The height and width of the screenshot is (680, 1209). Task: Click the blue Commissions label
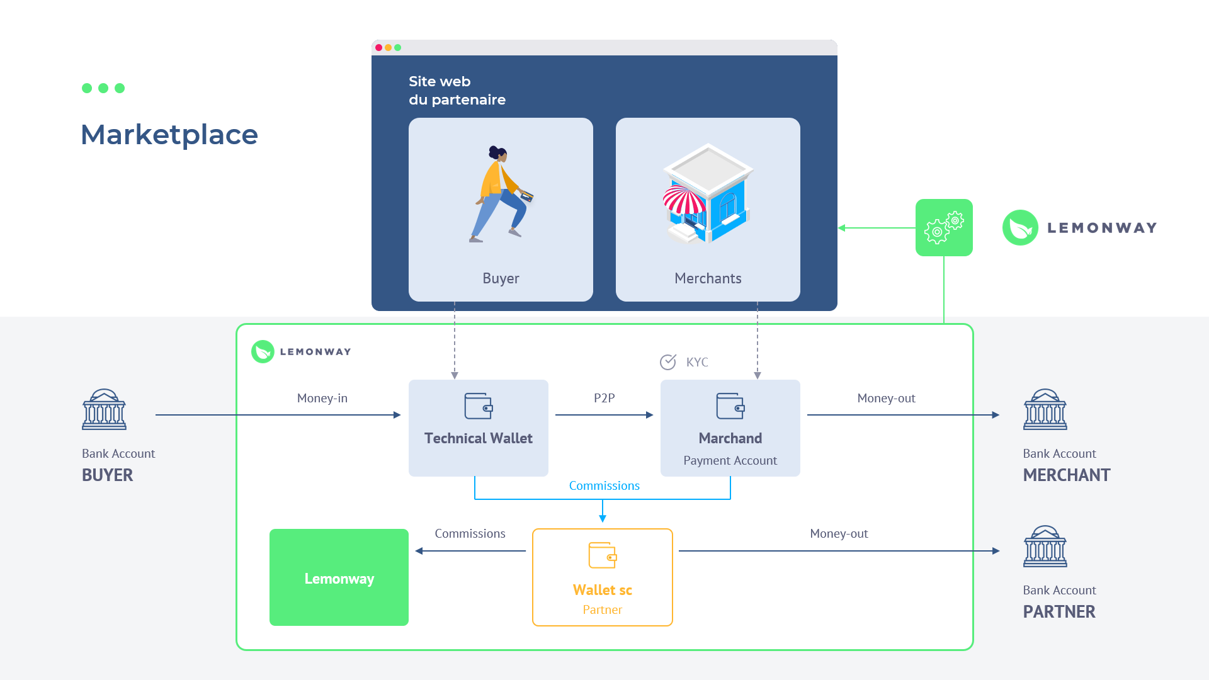click(604, 485)
